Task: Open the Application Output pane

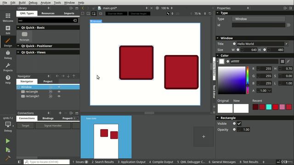Action: (131, 162)
